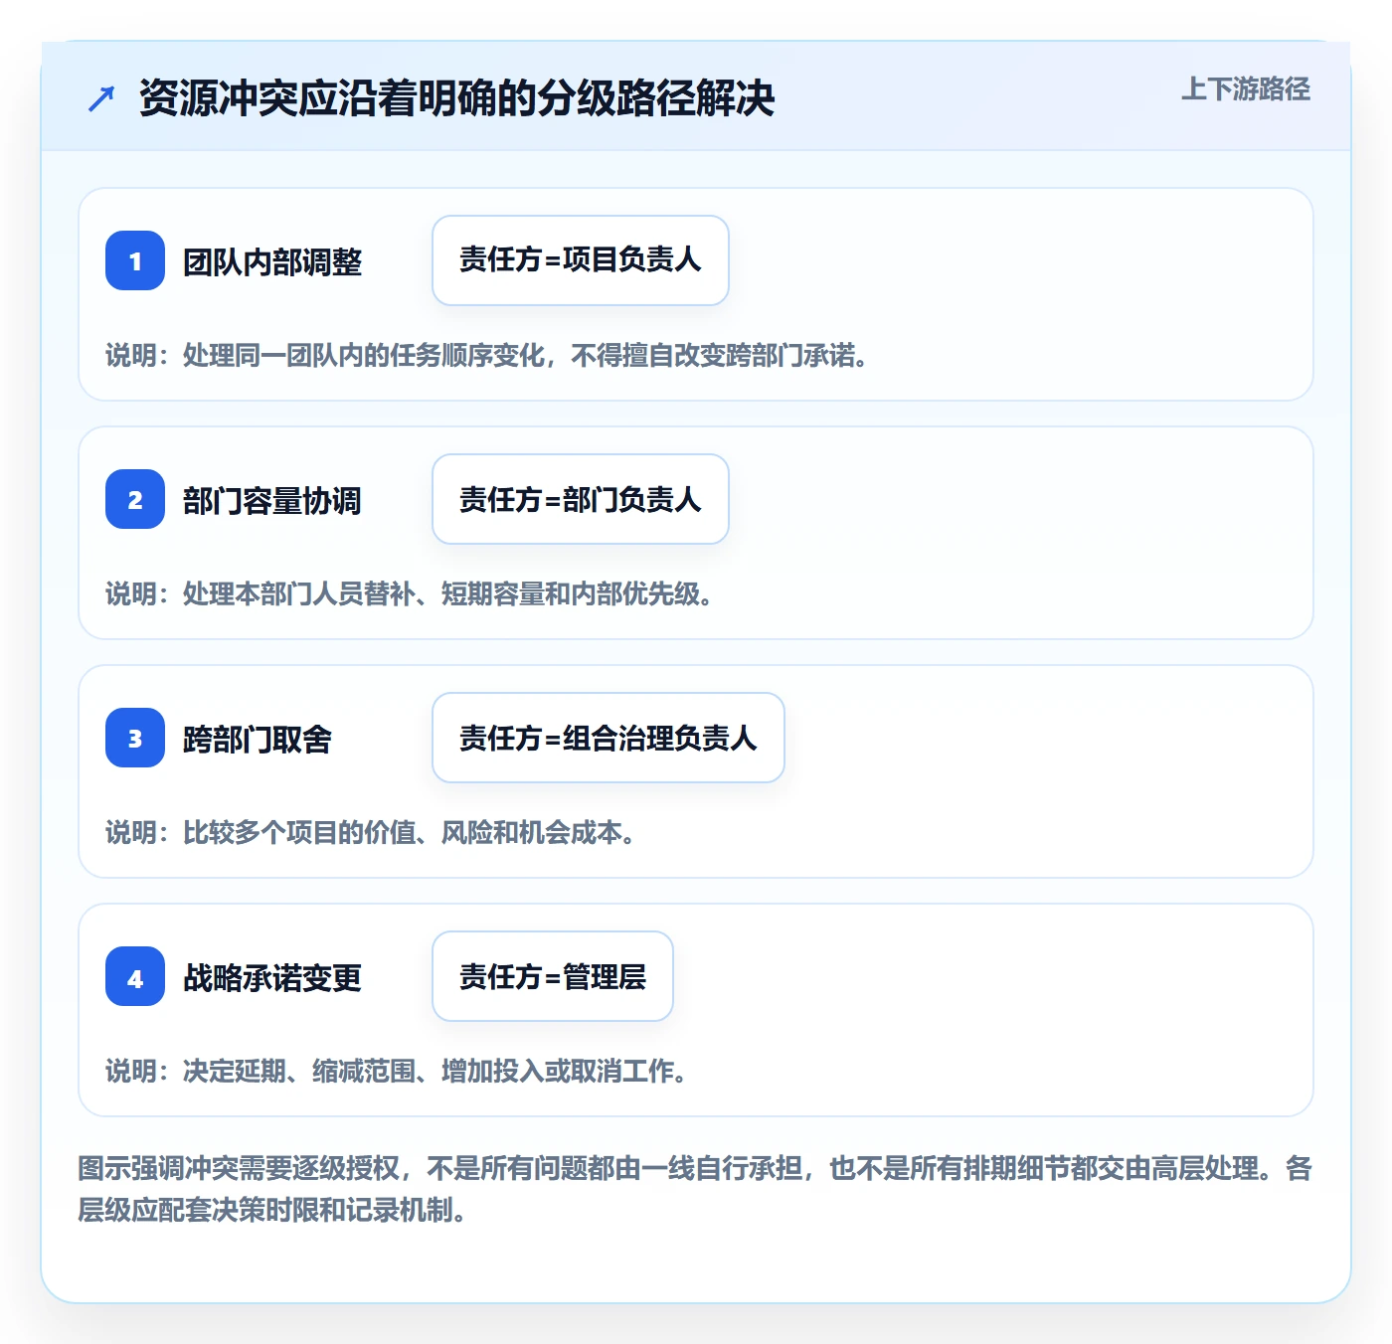Image resolution: width=1392 pixels, height=1344 pixels.
Task: Click the diagonal arrow icon beside the title
Action: click(x=101, y=98)
